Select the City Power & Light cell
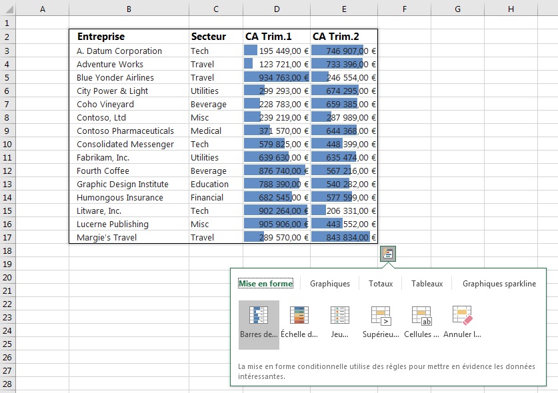 (x=129, y=91)
